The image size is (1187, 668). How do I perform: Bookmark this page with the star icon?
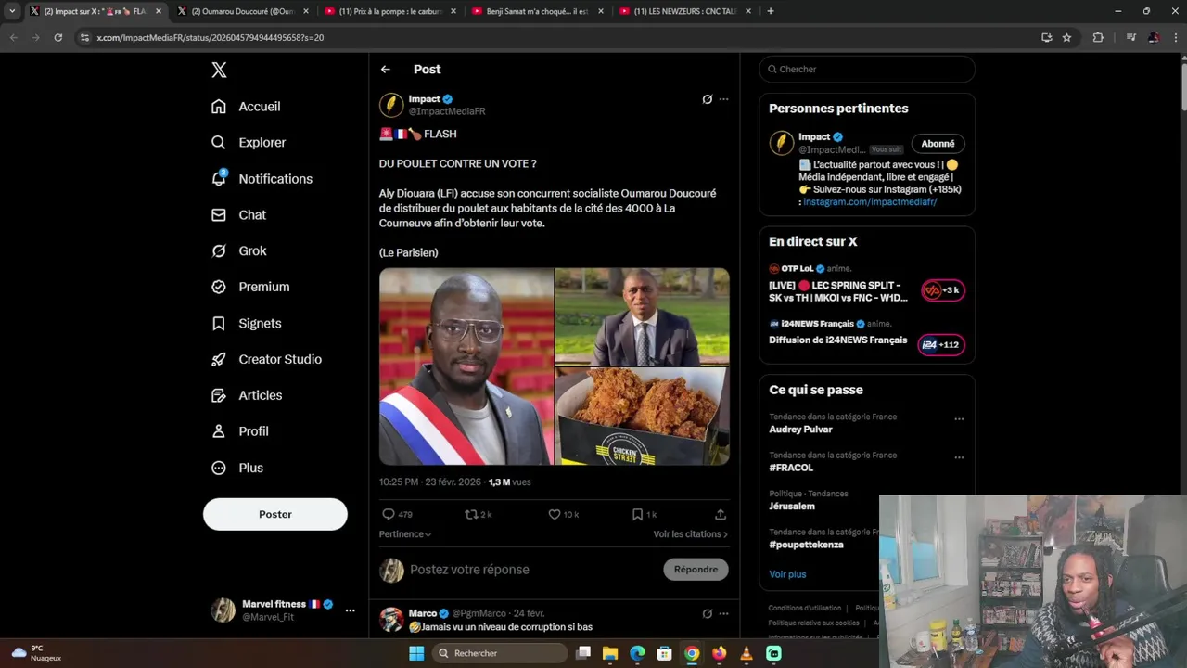point(1067,37)
